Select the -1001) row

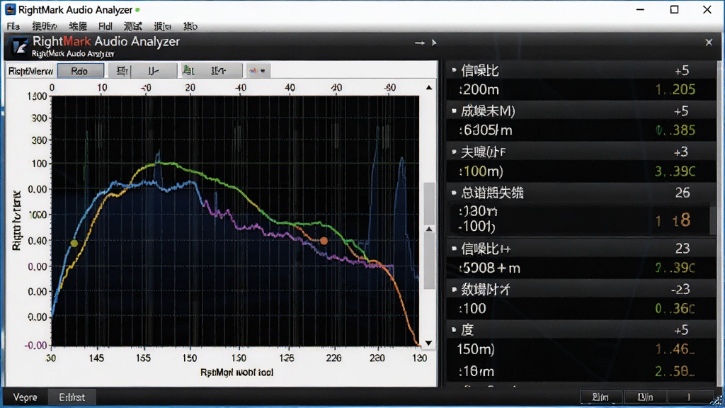[x=476, y=227]
